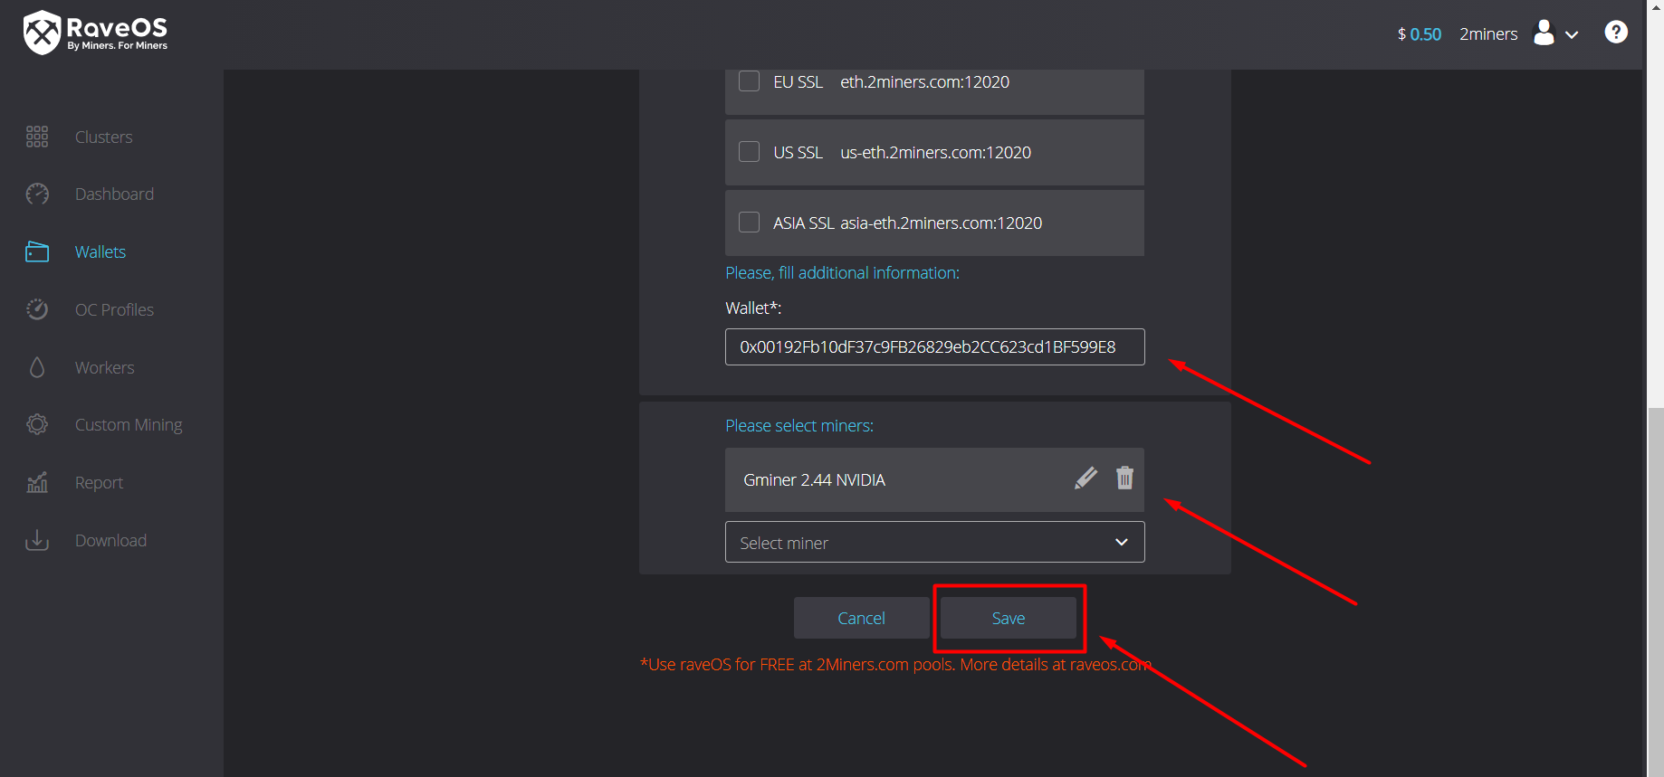Select Wallets in the sidebar
This screenshot has width=1664, height=777.
[x=100, y=251]
